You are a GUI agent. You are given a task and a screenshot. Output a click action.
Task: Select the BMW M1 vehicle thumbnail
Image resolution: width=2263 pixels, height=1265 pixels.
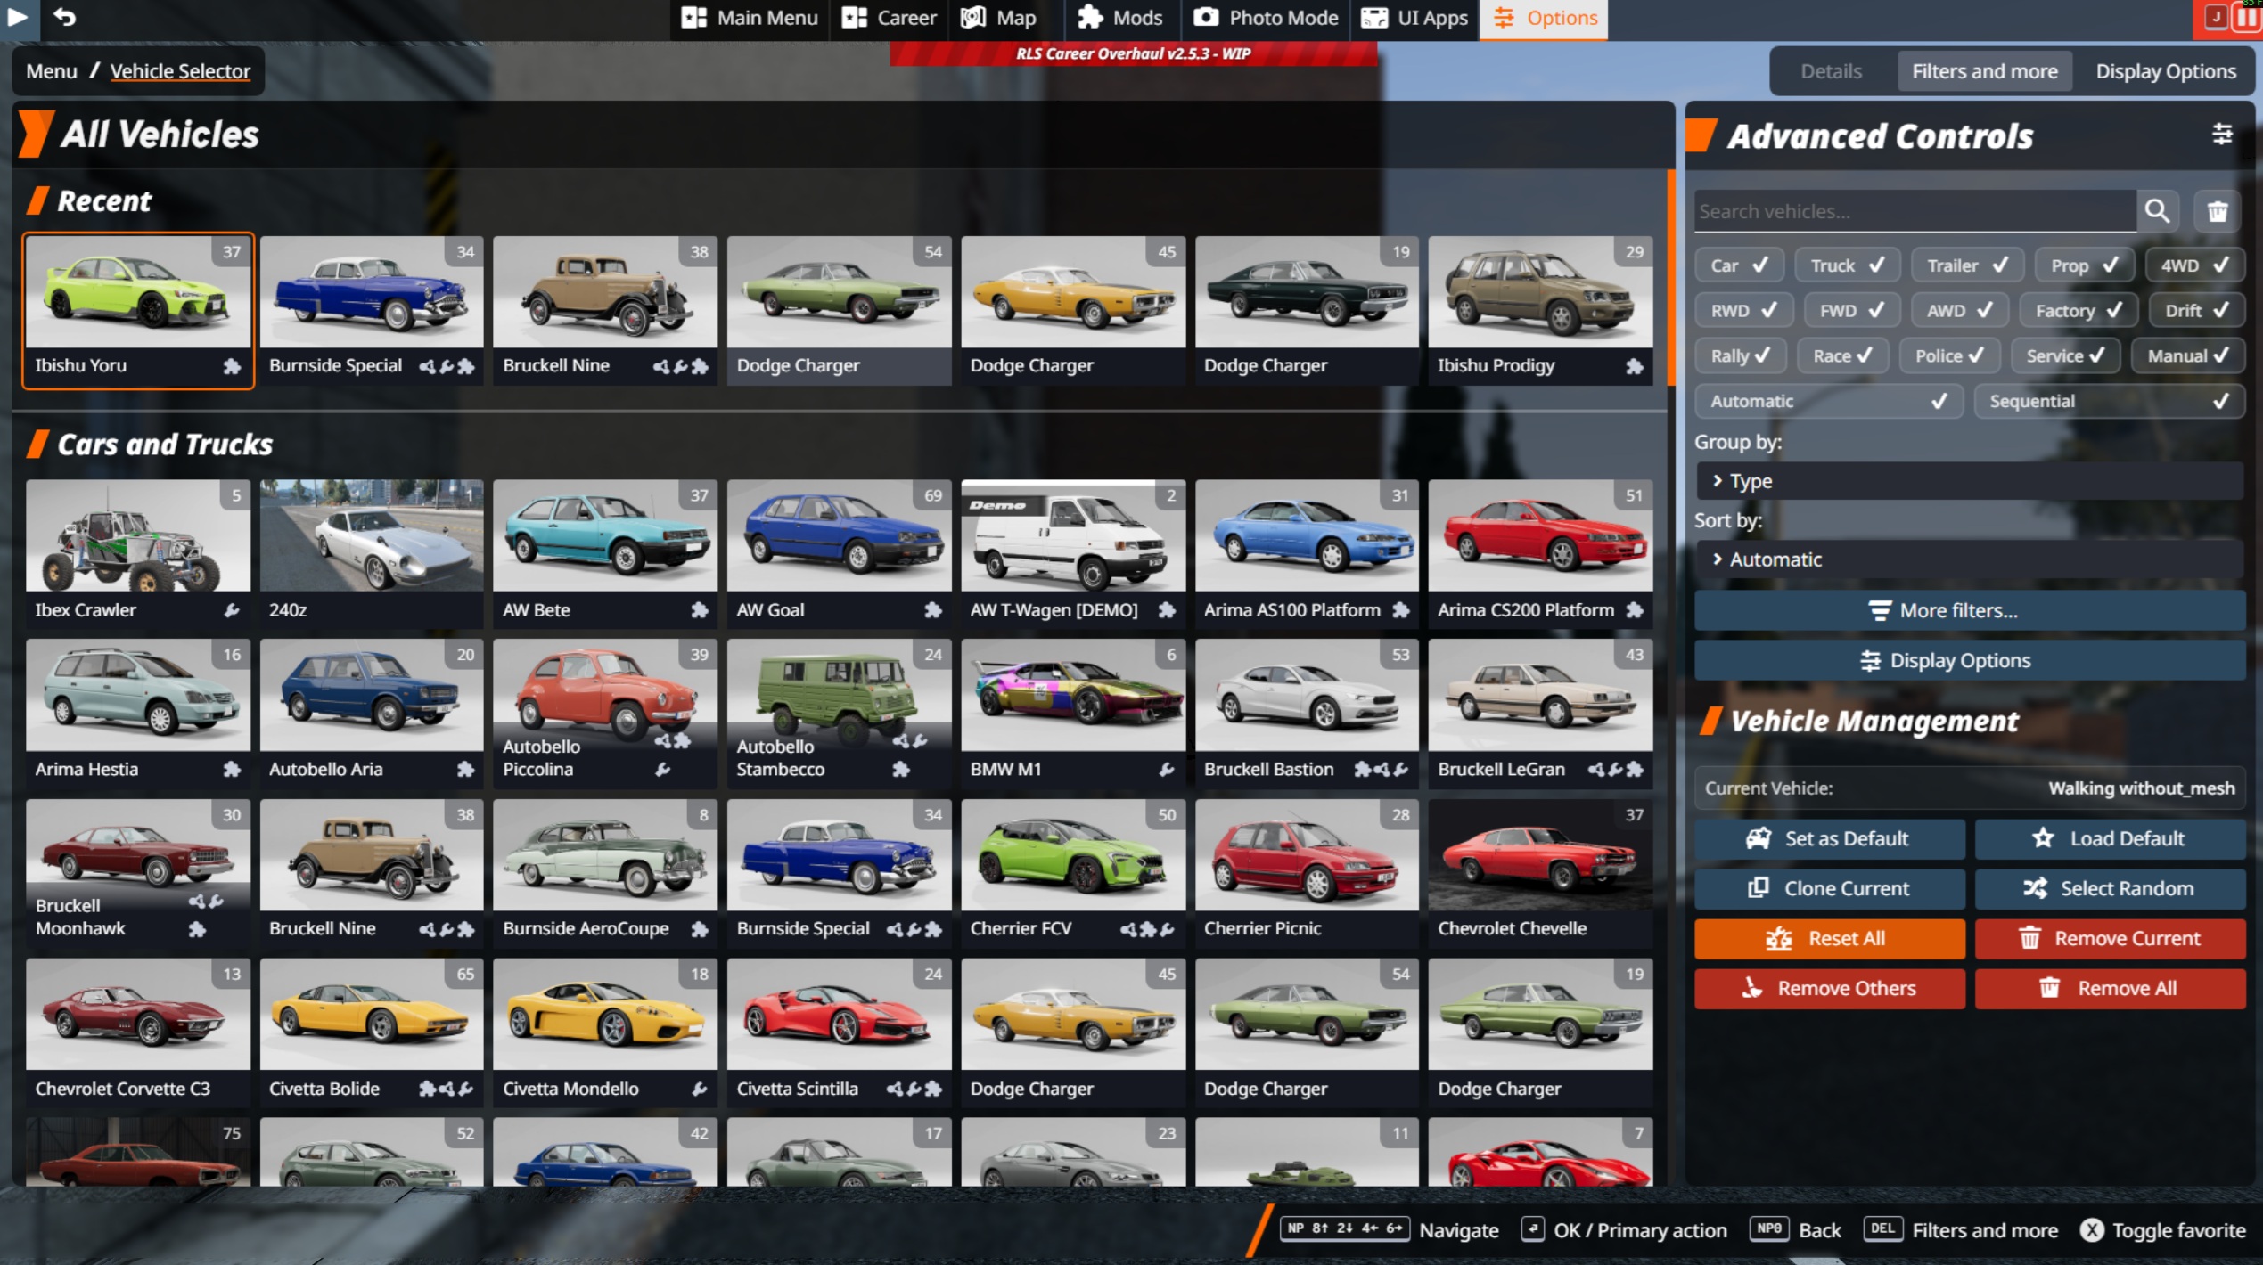(x=1072, y=696)
